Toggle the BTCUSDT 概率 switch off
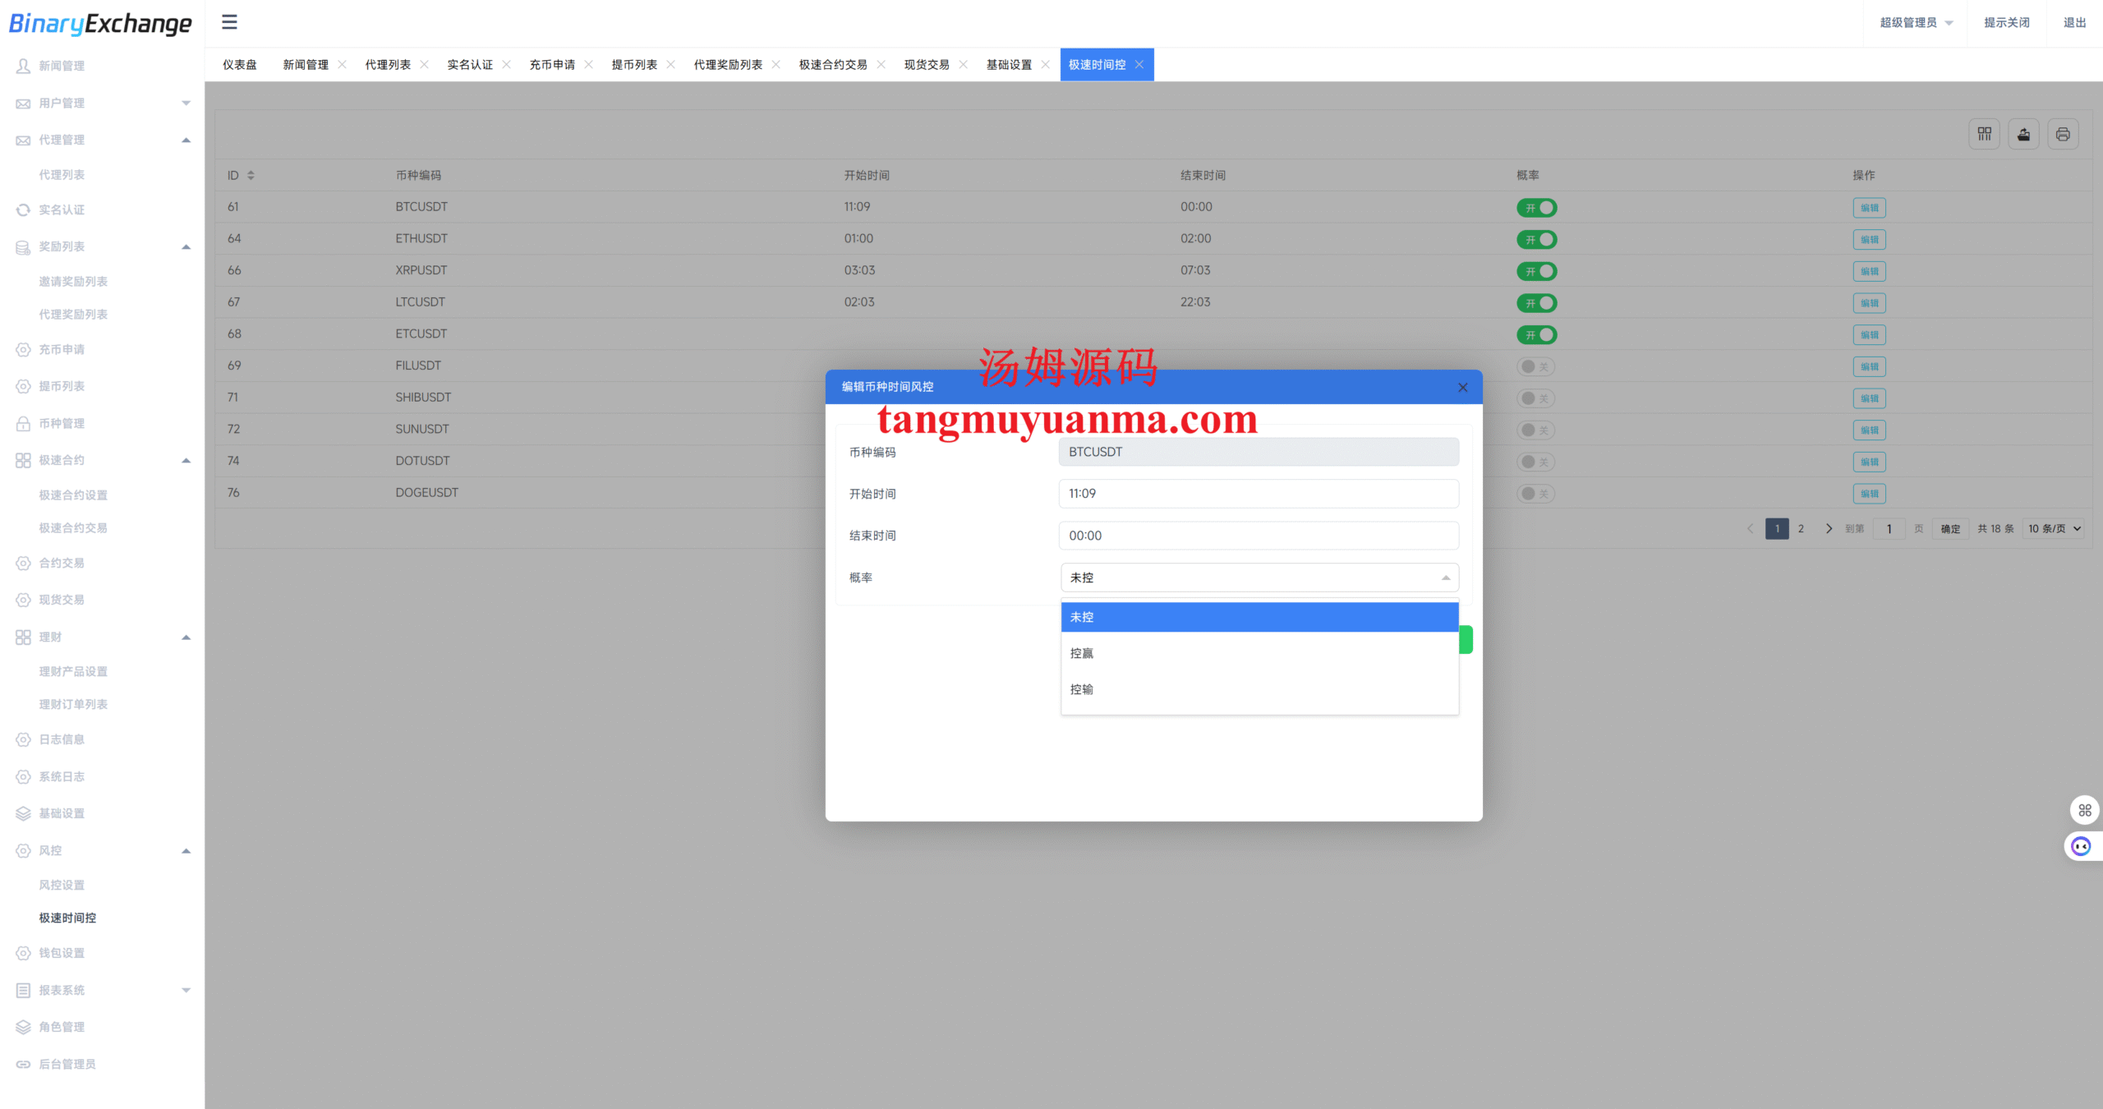Screen dimensions: 2103x1109 tap(1536, 208)
